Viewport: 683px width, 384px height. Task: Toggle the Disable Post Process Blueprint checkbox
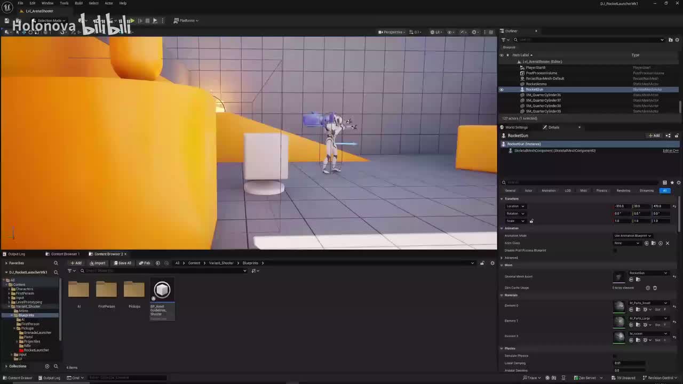click(x=615, y=251)
